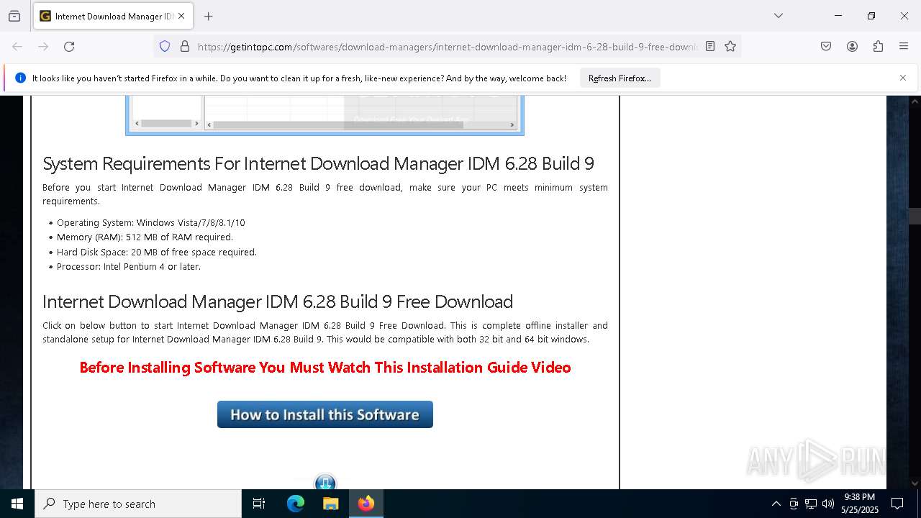Click the round download icon below button

coord(325,483)
